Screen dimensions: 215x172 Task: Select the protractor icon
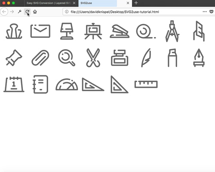point(67,84)
